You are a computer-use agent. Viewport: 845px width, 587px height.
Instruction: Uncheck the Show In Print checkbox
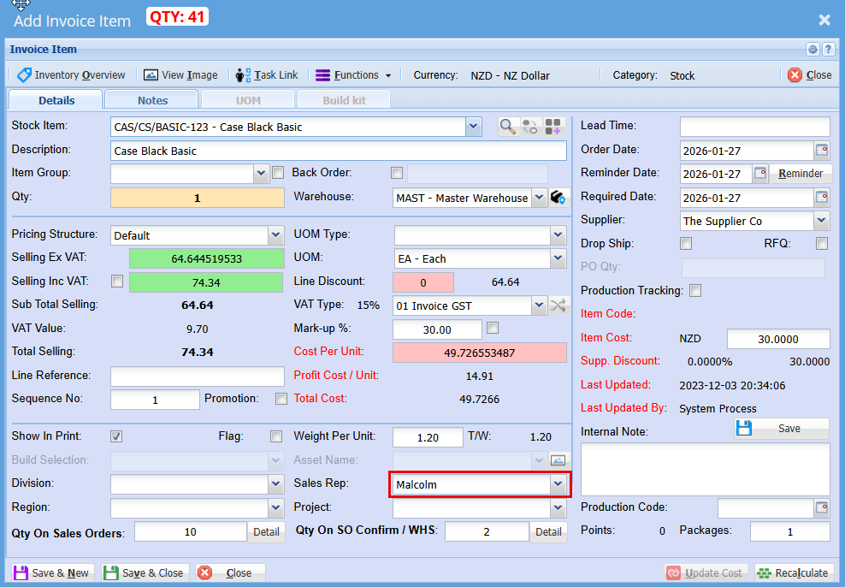(116, 436)
